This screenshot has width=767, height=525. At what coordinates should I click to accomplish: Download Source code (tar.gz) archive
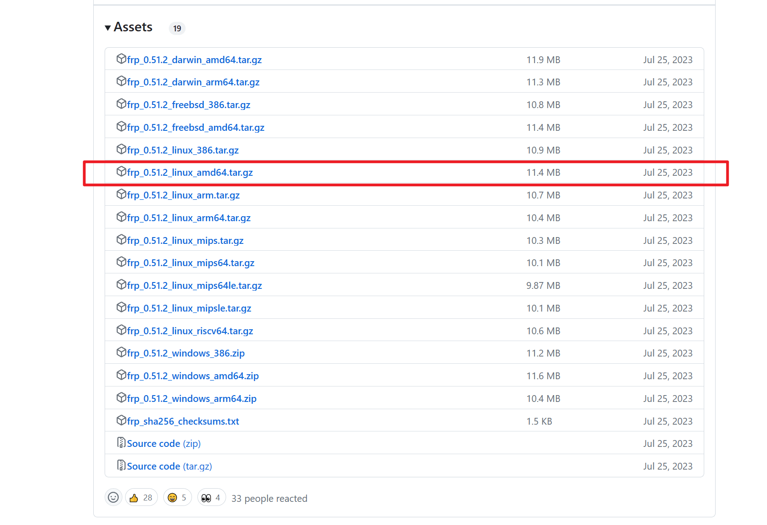tap(169, 466)
